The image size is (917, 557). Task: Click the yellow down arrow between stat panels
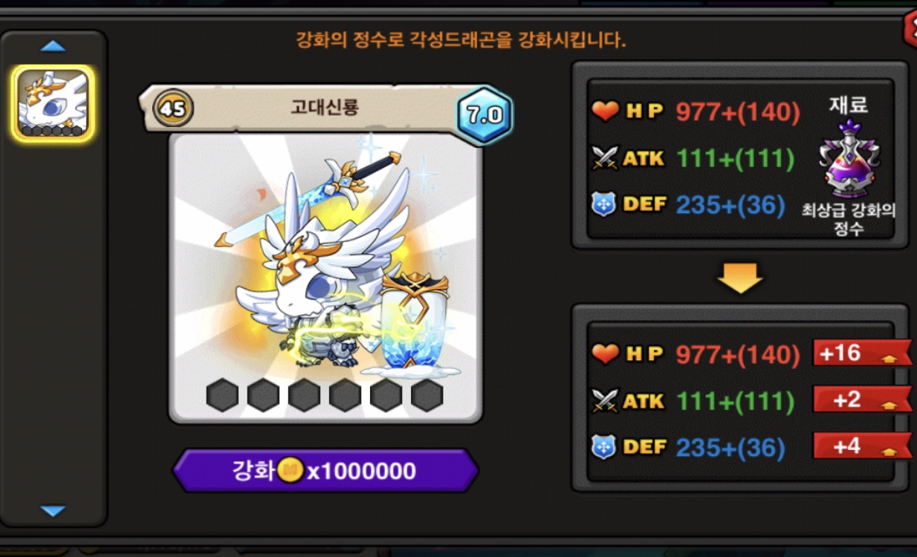[740, 276]
